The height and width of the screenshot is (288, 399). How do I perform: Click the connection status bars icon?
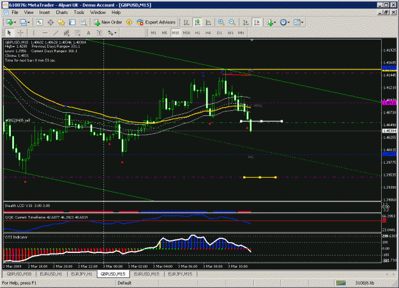tap(341, 283)
